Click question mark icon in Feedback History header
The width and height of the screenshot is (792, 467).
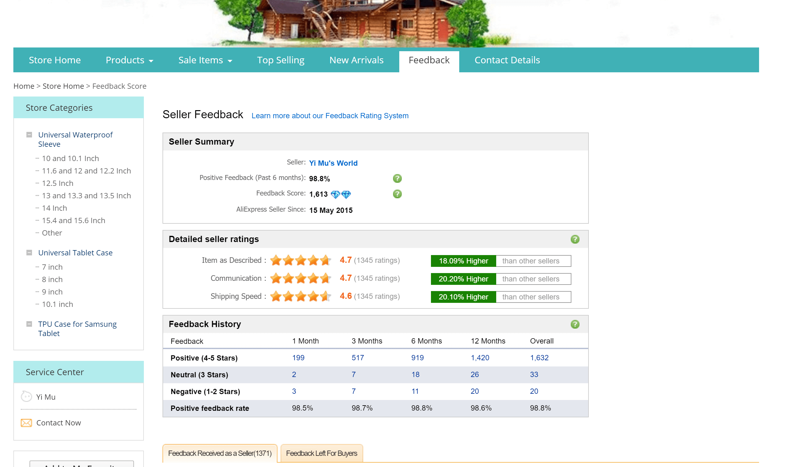[575, 324]
